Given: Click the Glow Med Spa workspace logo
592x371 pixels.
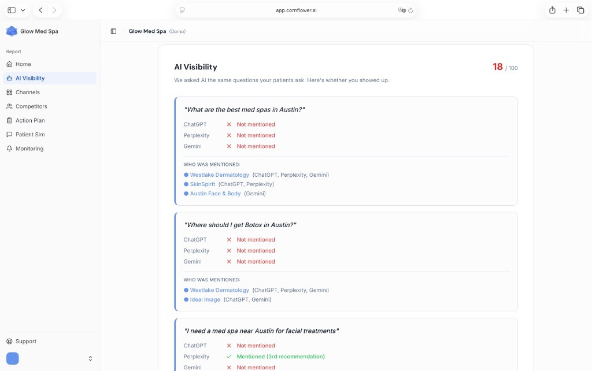Looking at the screenshot, I should coord(11,31).
